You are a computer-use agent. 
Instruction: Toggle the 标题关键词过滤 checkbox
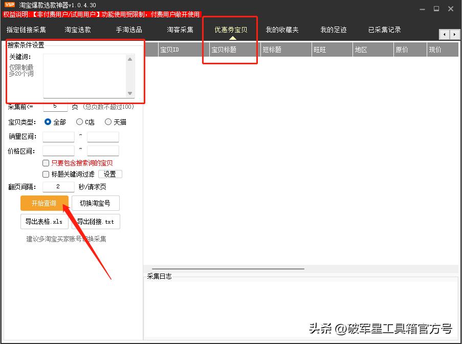coord(46,174)
